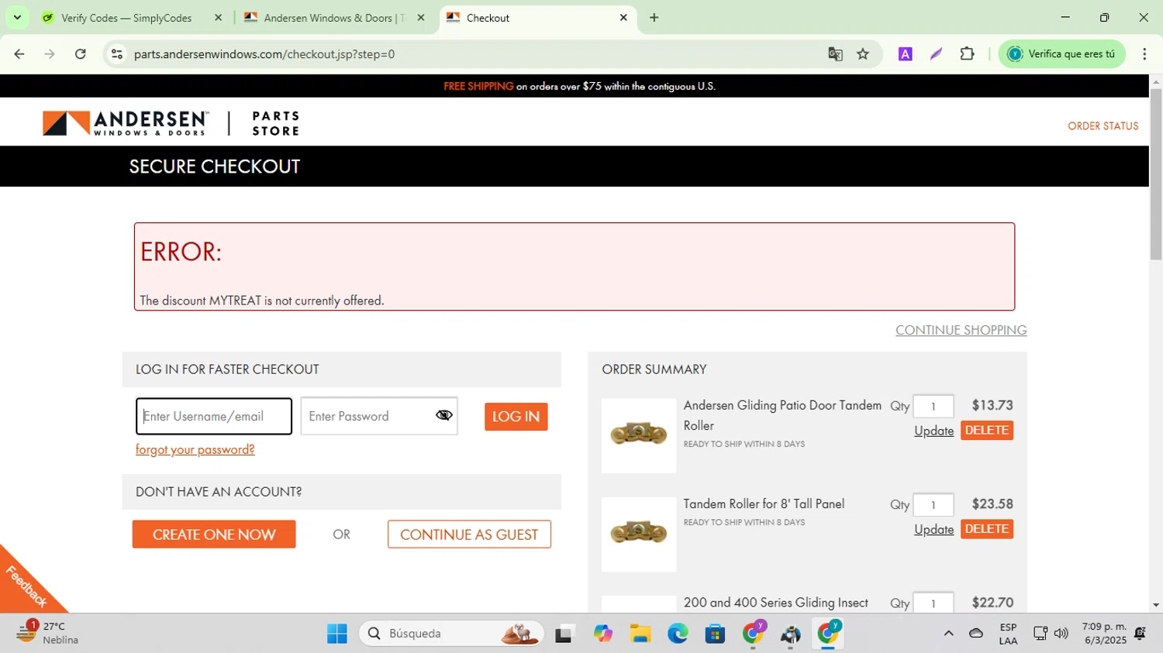Viewport: 1163px width, 653px height.
Task: Delete the $13.73 Tandem Roller item
Action: click(x=986, y=431)
